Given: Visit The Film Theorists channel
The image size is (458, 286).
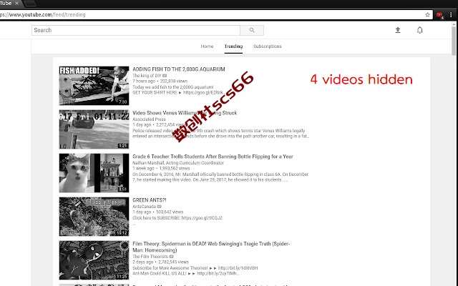Looking at the screenshot, I should pos(150,257).
